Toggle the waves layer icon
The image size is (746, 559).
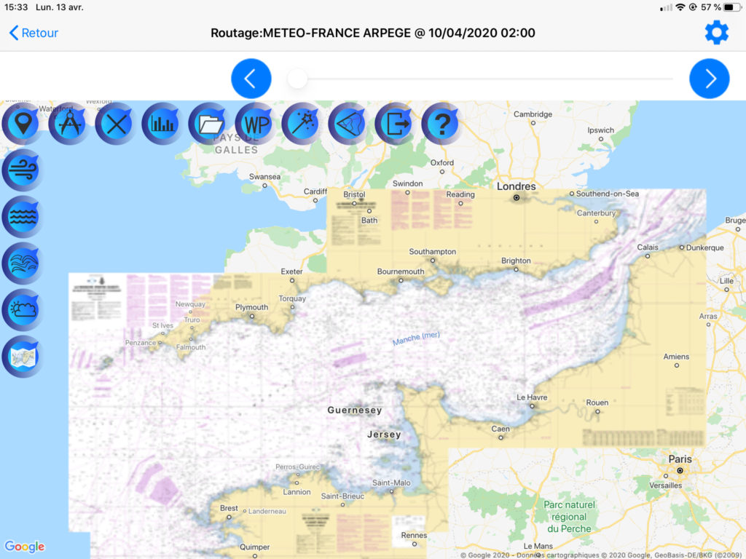(x=22, y=217)
